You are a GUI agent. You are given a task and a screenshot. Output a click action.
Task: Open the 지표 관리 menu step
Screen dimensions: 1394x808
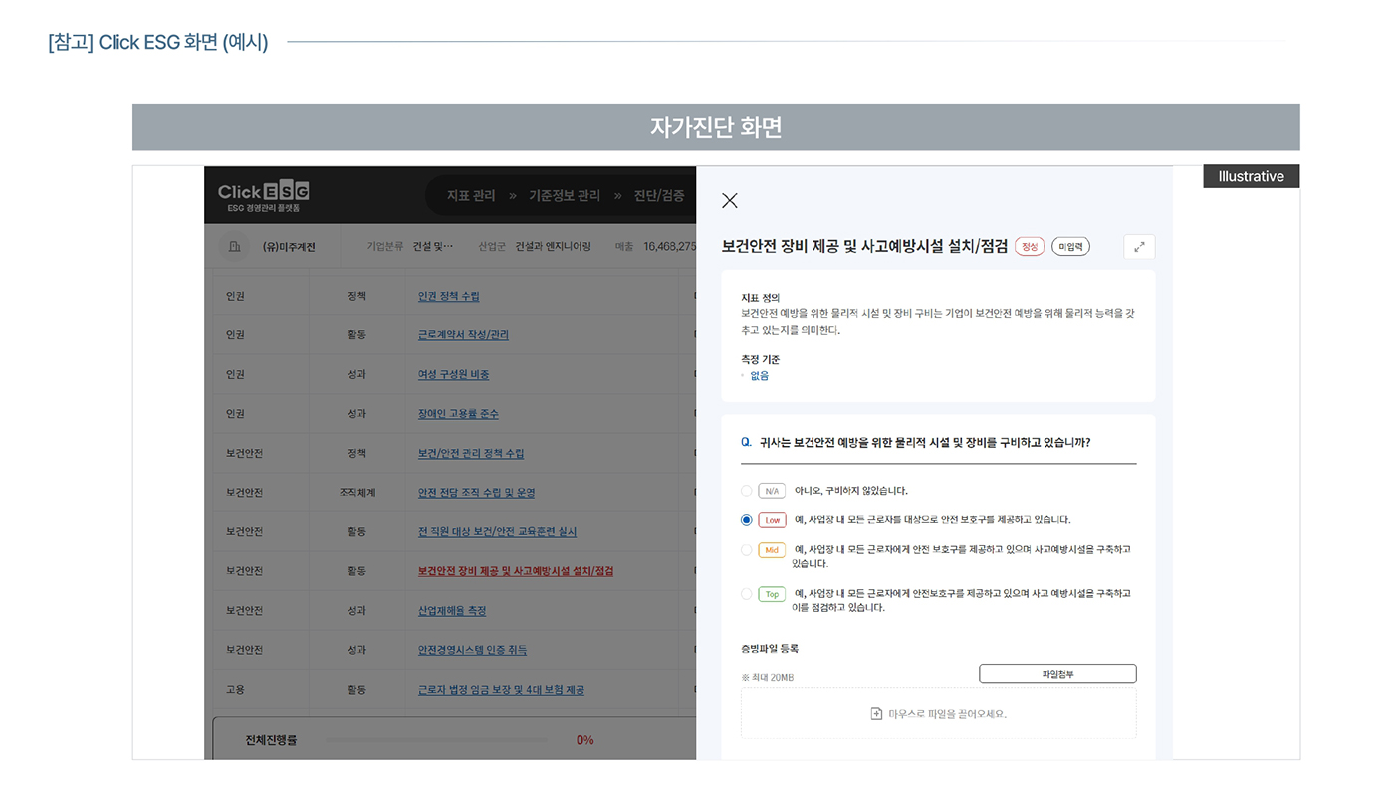tap(471, 196)
